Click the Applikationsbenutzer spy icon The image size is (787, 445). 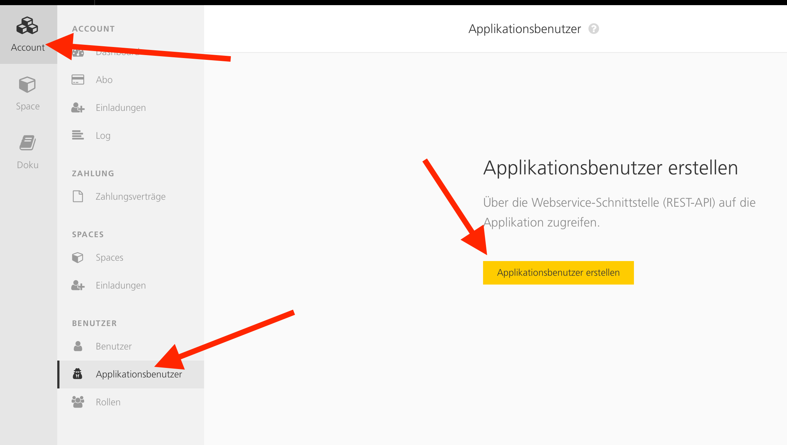pyautogui.click(x=77, y=374)
